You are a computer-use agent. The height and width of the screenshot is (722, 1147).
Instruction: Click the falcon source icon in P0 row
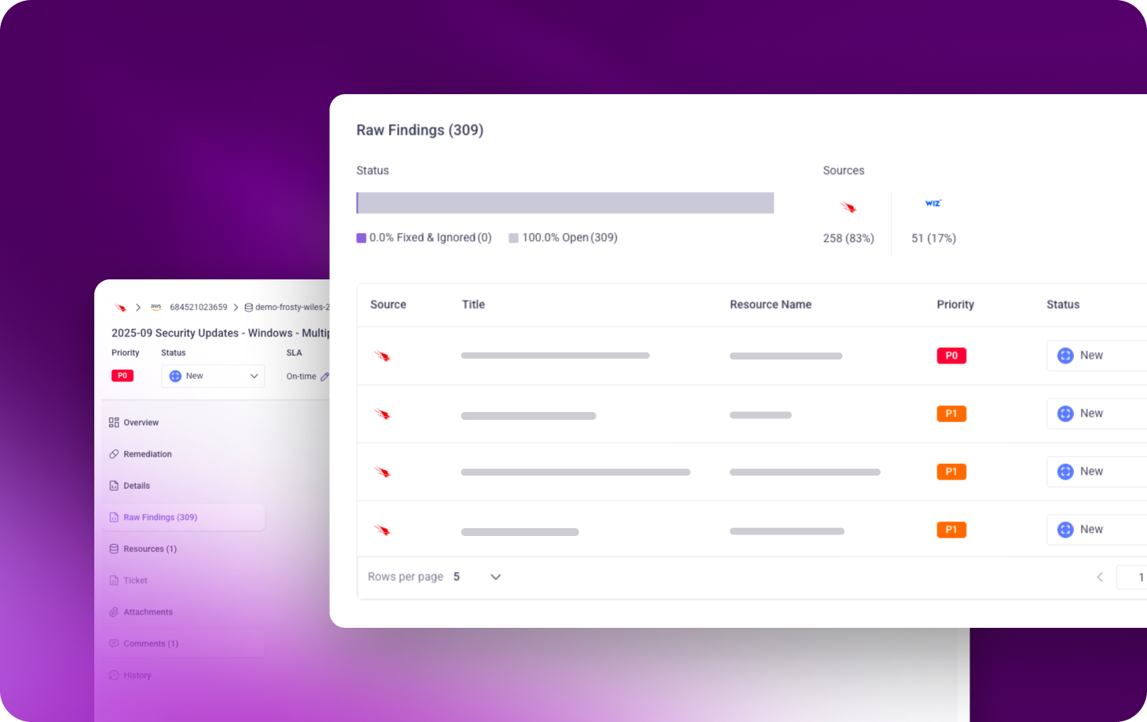383,356
